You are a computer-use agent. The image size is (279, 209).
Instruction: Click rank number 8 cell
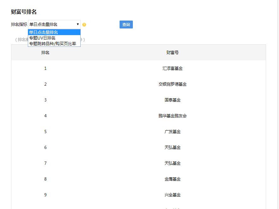(45, 179)
